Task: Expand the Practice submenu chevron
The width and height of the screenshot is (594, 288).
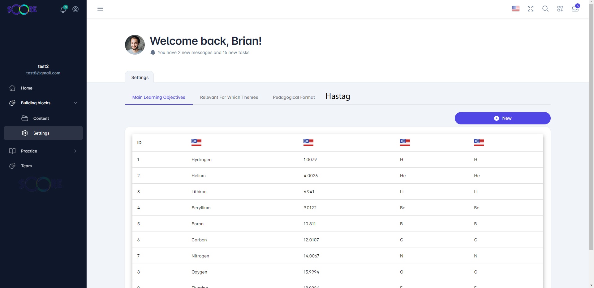Action: [75, 151]
